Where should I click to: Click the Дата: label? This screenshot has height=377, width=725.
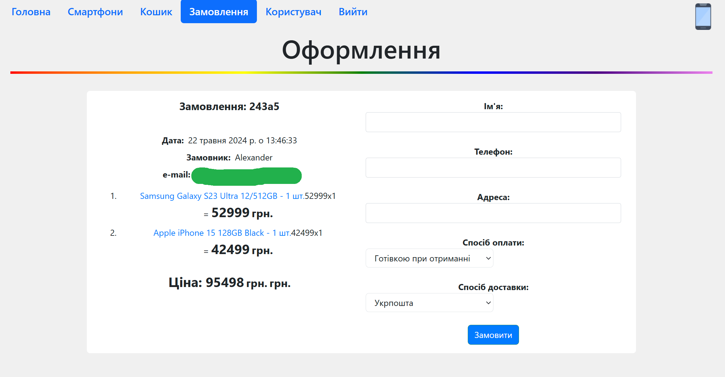click(x=173, y=140)
